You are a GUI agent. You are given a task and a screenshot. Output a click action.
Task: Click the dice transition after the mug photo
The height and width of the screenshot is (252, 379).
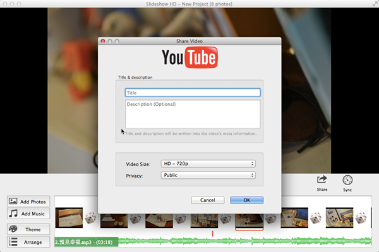(316, 218)
